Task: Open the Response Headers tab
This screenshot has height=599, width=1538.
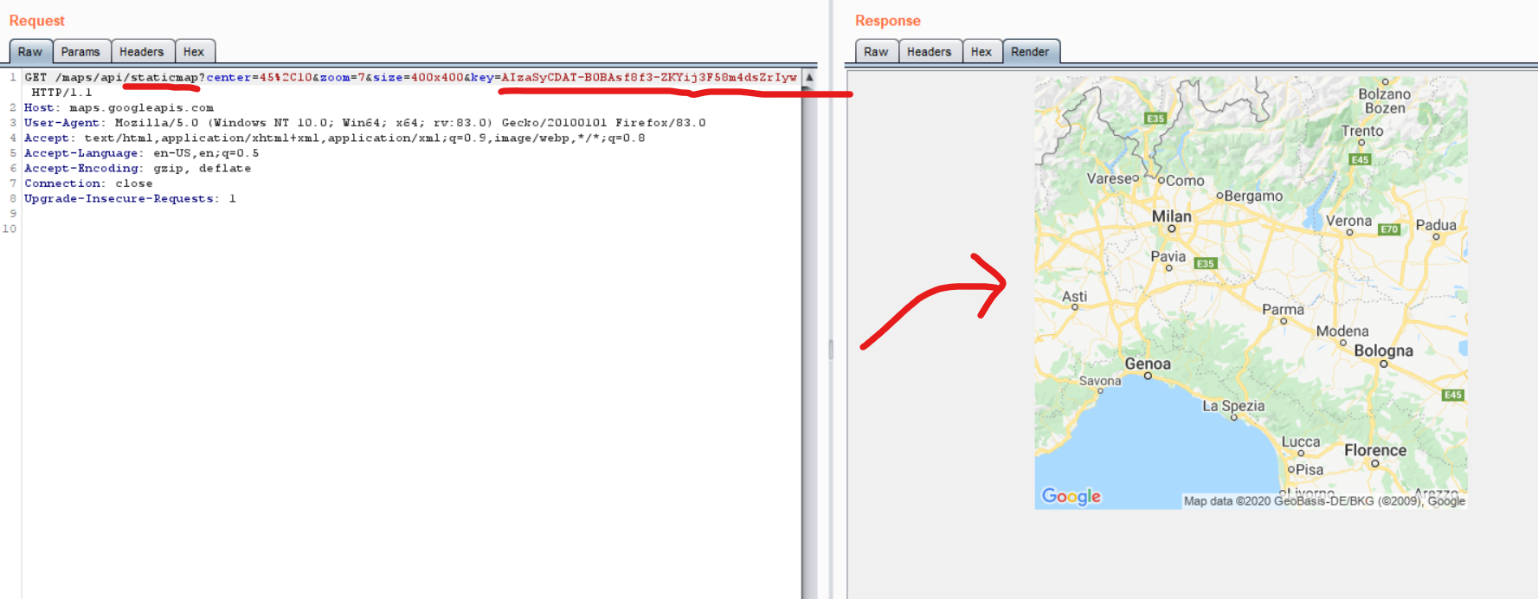Action: 929,52
